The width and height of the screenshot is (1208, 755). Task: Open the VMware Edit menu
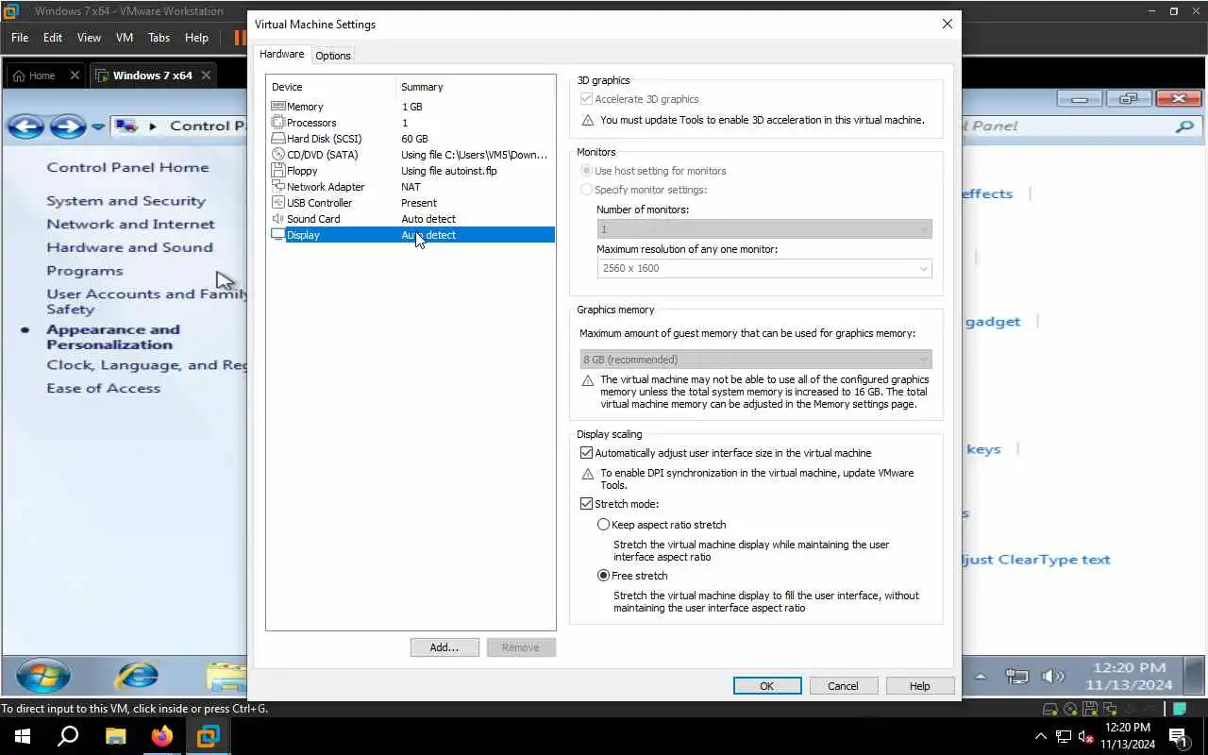pyautogui.click(x=53, y=38)
